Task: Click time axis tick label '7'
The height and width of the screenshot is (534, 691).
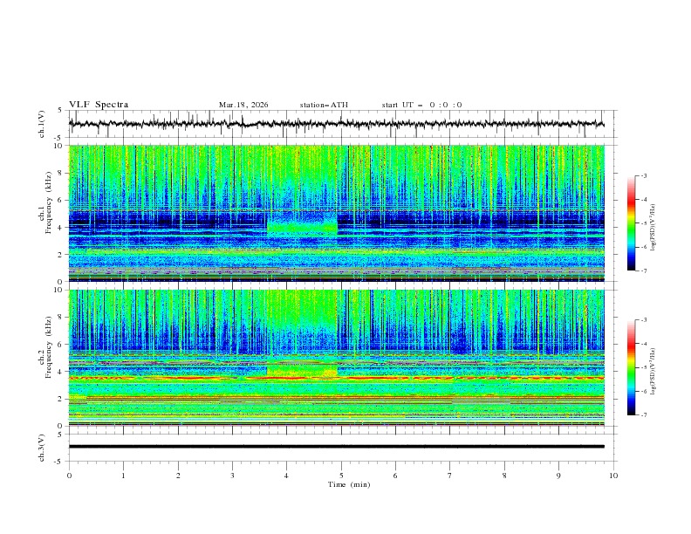Action: click(x=450, y=476)
